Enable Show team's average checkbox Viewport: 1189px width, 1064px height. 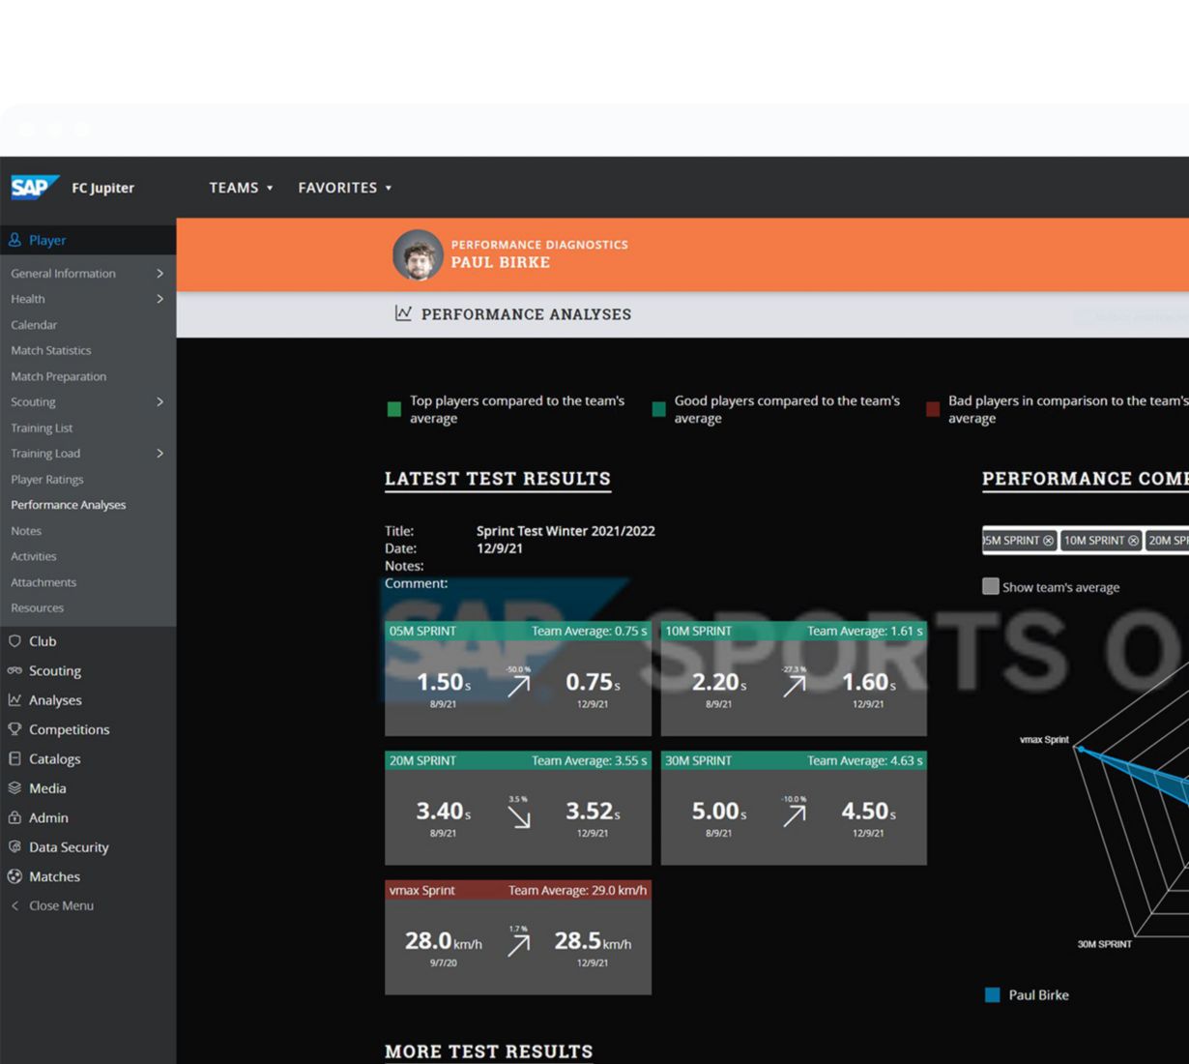pyautogui.click(x=990, y=586)
